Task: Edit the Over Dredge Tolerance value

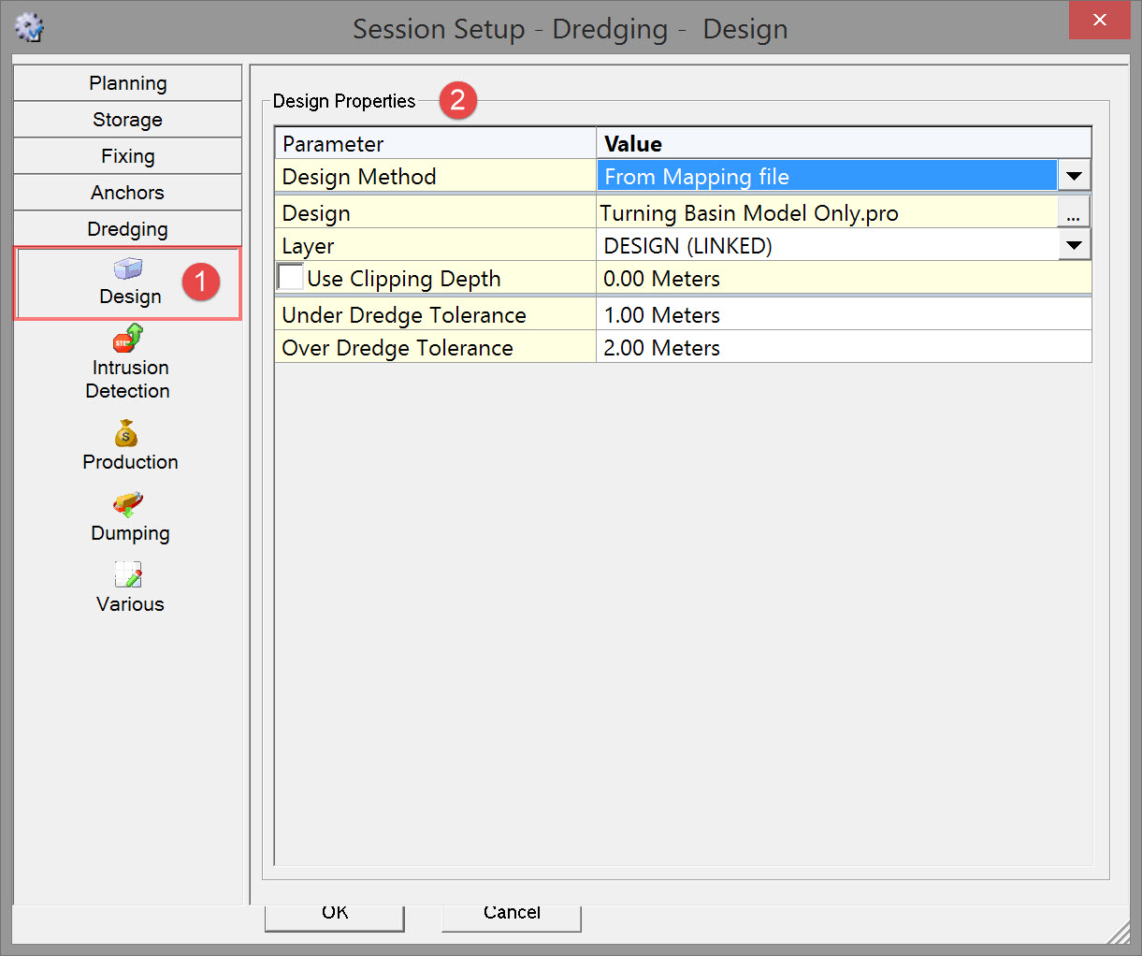Action: tap(842, 348)
